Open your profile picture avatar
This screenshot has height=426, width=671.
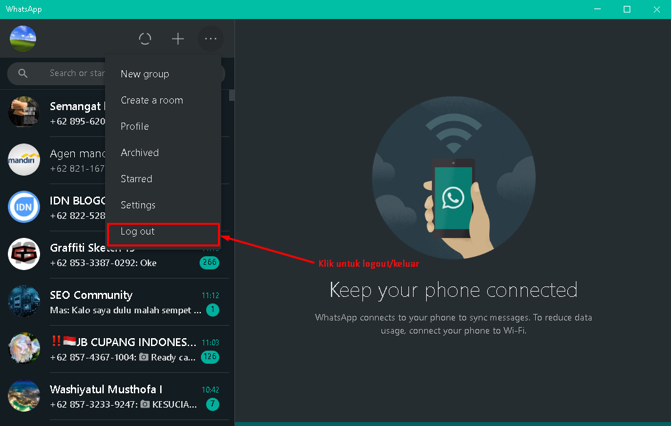[x=23, y=39]
